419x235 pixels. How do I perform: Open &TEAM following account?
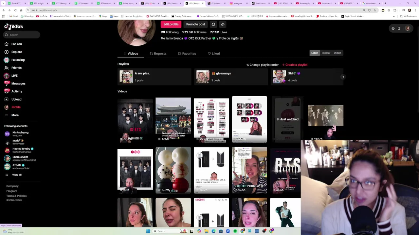17,166
